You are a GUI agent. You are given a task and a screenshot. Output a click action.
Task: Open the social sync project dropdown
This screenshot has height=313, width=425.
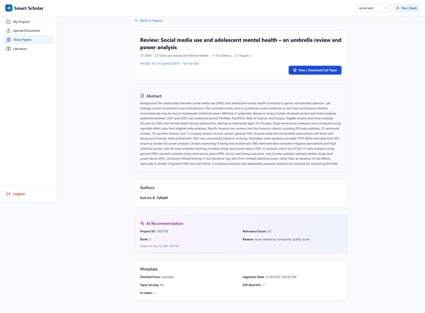point(373,8)
